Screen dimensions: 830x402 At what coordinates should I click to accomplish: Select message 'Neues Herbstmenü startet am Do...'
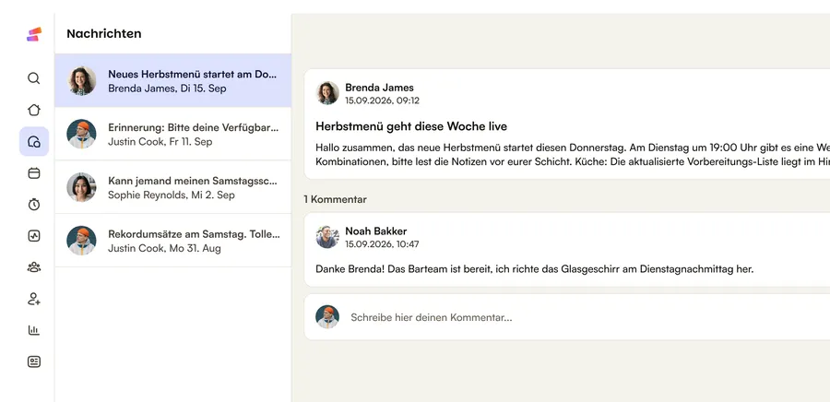coord(173,80)
